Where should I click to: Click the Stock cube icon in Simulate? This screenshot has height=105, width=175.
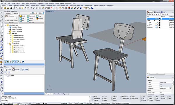tap(21, 16)
